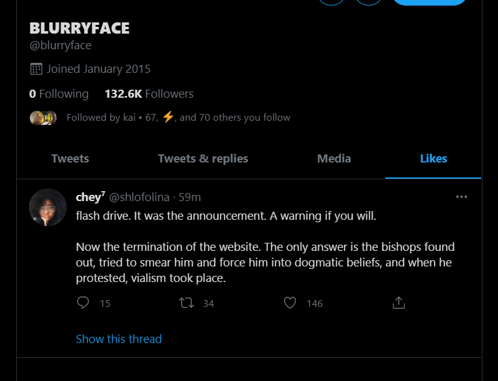Screen dimensions: 498x381
Task: Click the reply speech bubble icon
Action: (83, 303)
